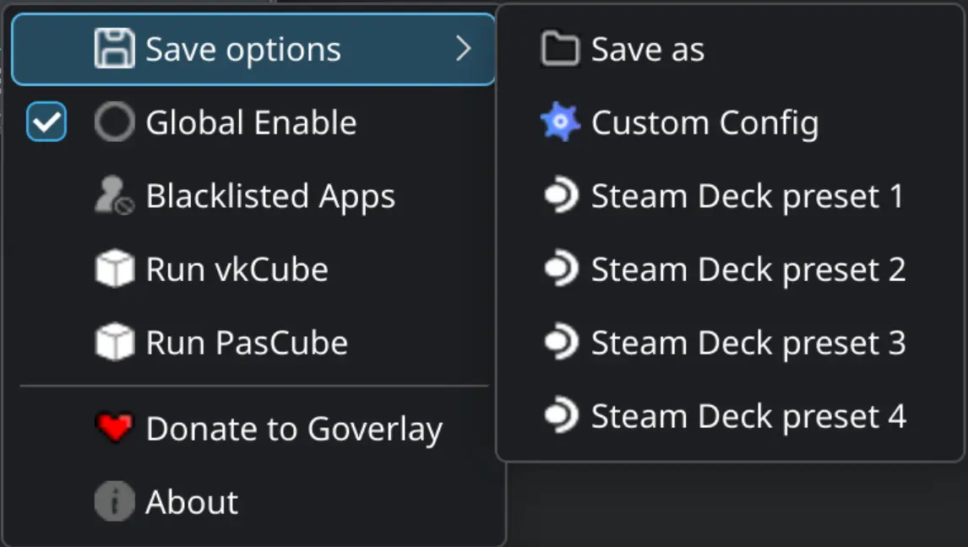Click the cube icon for Run PasCube

[x=114, y=344]
